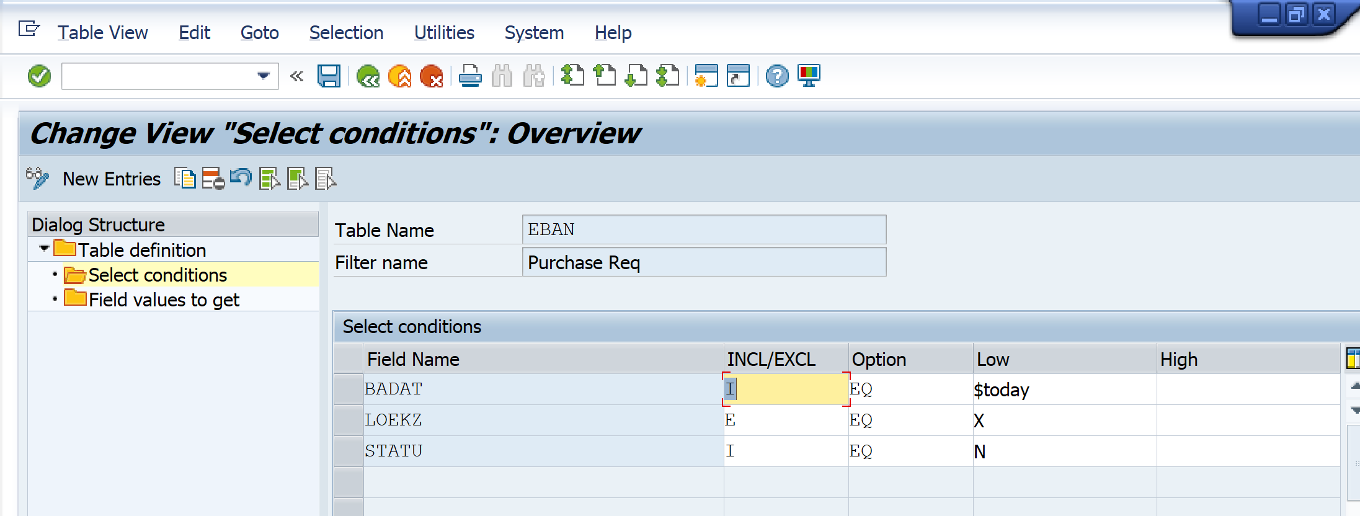Select the BADAT row selector

[x=349, y=389]
